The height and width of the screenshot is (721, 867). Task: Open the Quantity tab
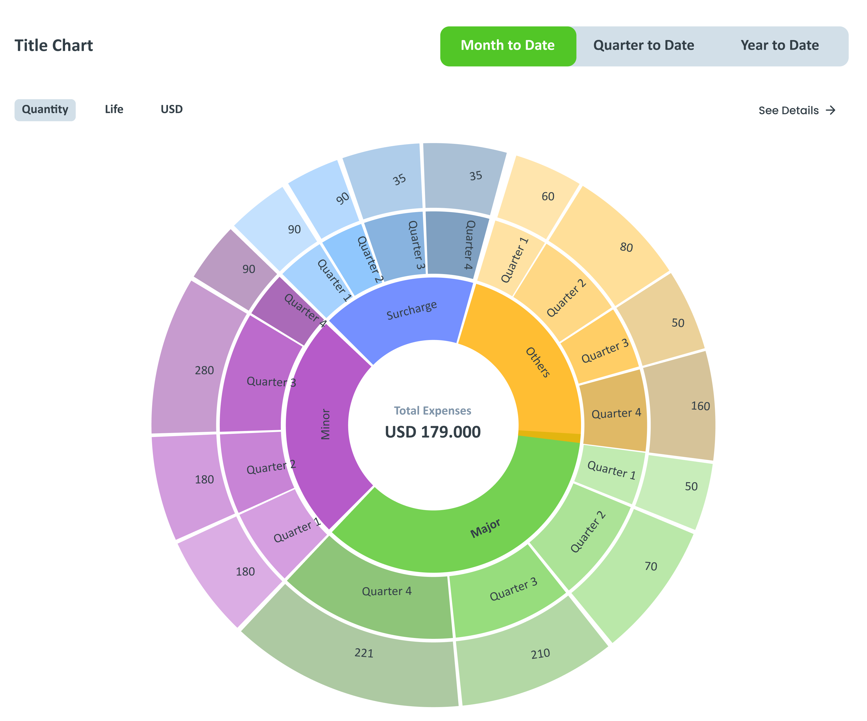(x=45, y=110)
